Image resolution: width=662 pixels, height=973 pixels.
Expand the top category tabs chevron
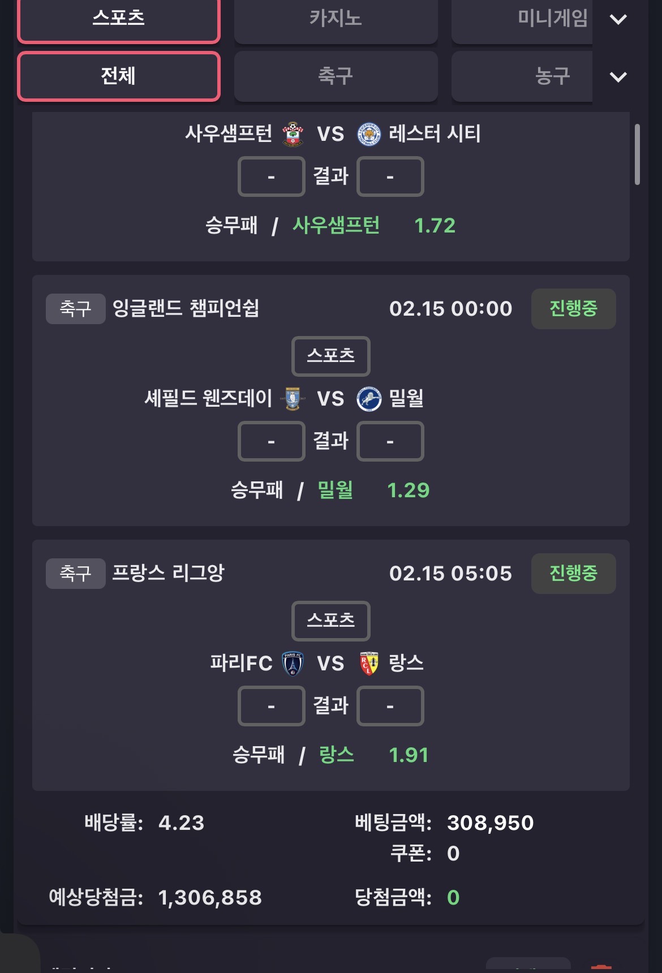[x=618, y=20]
